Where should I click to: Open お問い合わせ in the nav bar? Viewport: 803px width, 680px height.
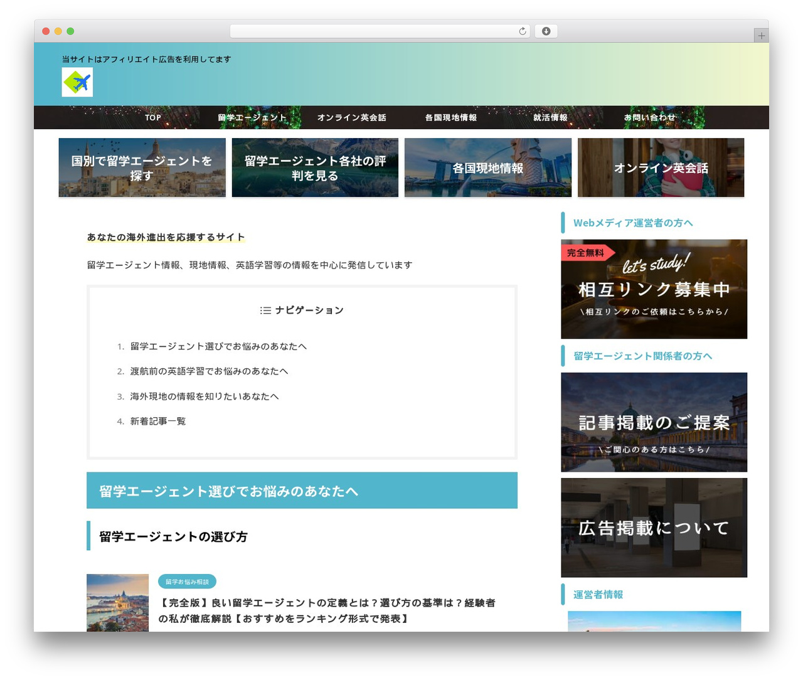650,117
